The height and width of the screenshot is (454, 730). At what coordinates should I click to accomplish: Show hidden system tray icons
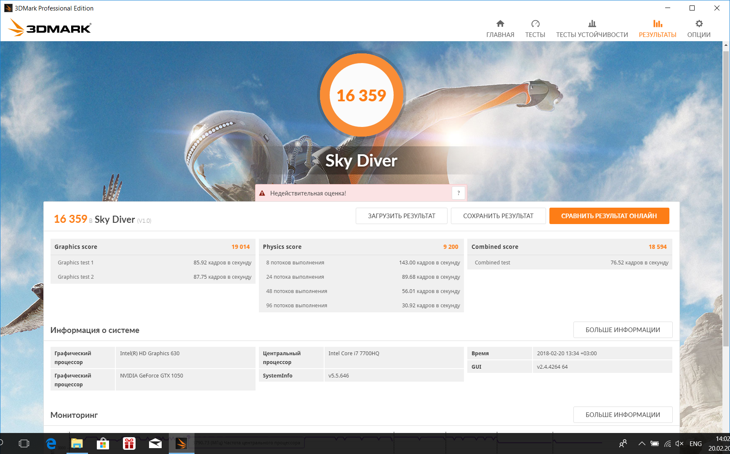[642, 443]
